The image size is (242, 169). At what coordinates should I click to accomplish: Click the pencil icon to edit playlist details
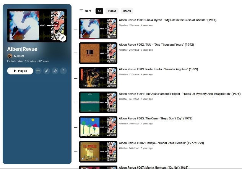click(47, 71)
